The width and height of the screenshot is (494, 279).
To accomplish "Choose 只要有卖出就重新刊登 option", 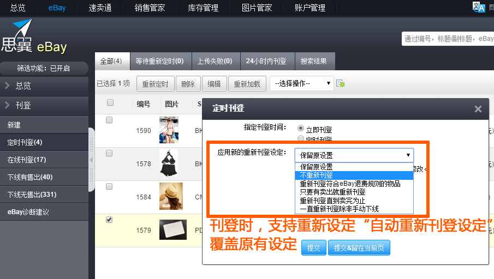I will point(354,192).
